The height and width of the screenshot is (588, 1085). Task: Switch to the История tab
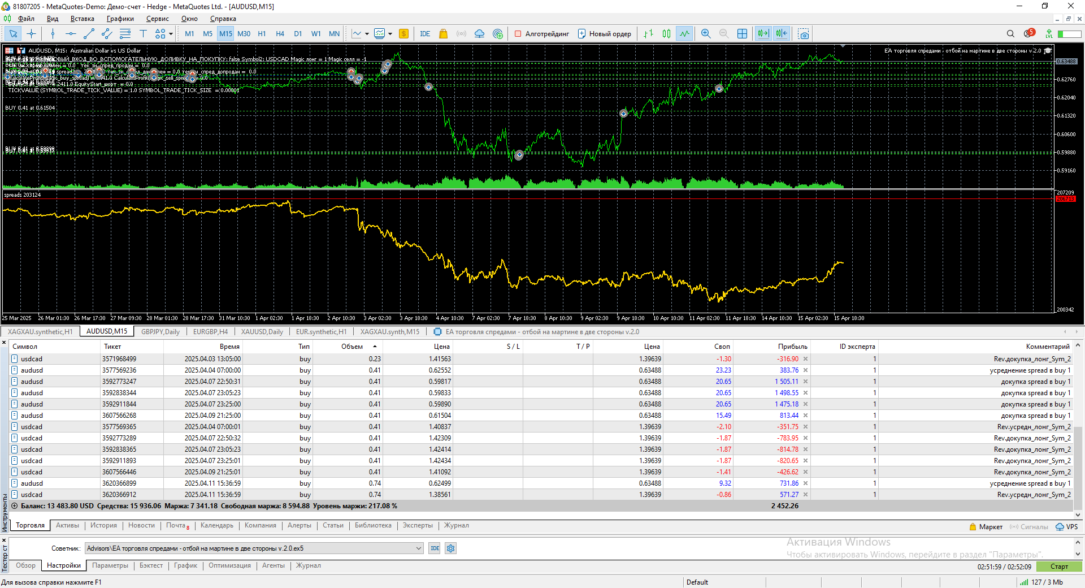[103, 525]
